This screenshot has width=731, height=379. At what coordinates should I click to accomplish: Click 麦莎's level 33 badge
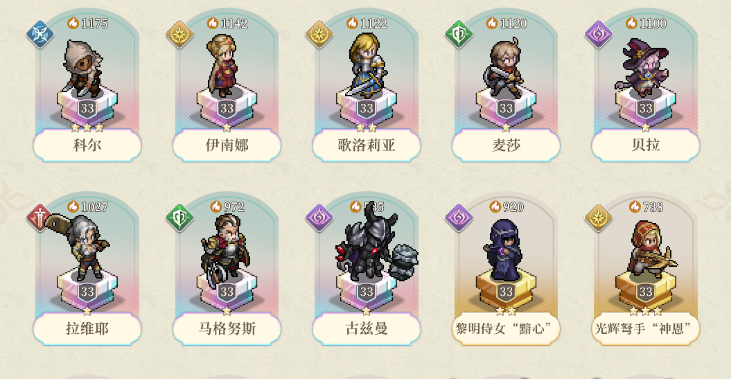[506, 109]
